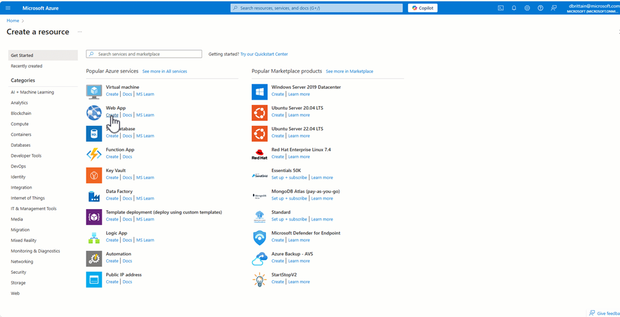Click the Red Hat logo icon
This screenshot has height=317, width=620.
tap(259, 154)
